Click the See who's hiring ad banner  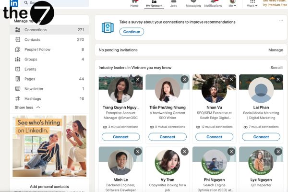pos(49,146)
